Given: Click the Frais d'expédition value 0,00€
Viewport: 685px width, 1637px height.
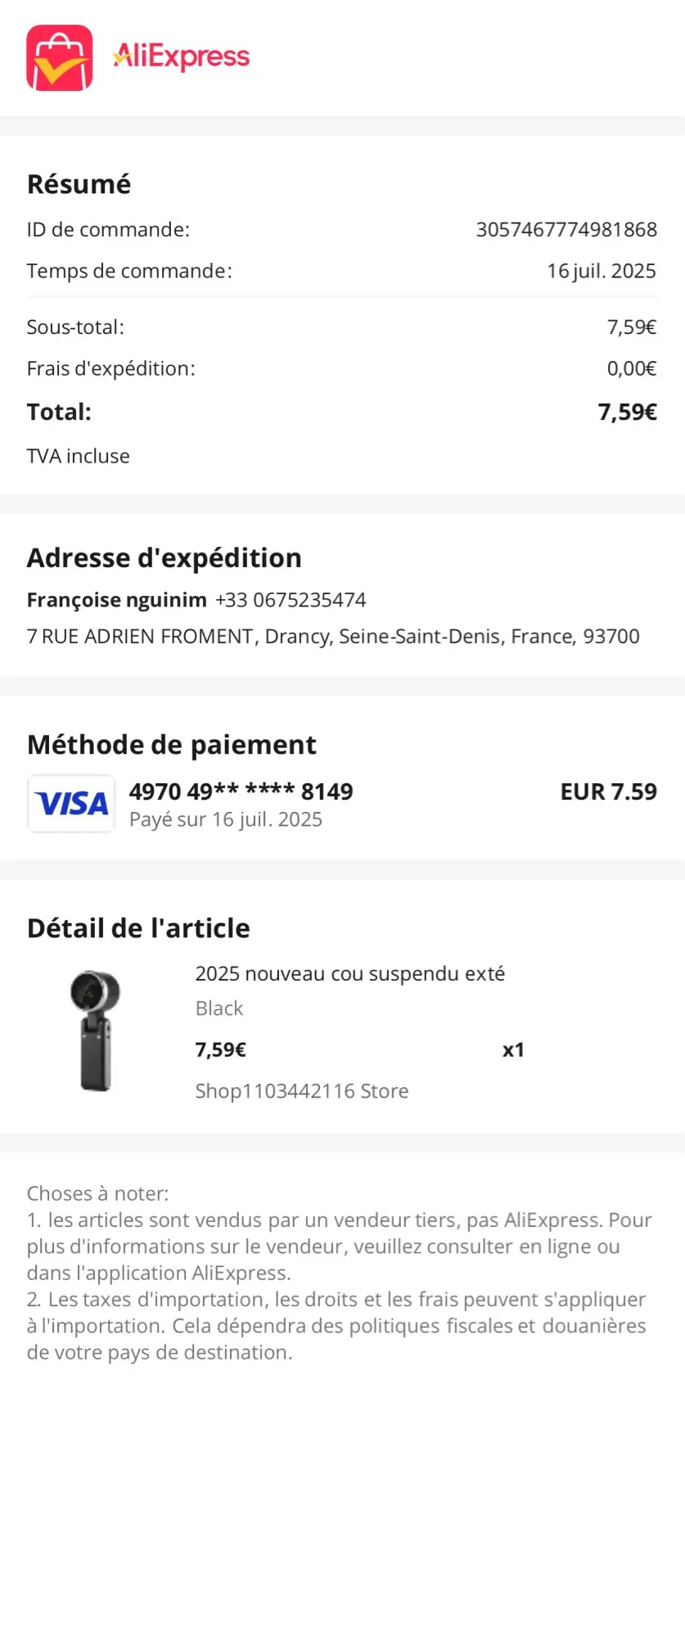Looking at the screenshot, I should click(632, 368).
